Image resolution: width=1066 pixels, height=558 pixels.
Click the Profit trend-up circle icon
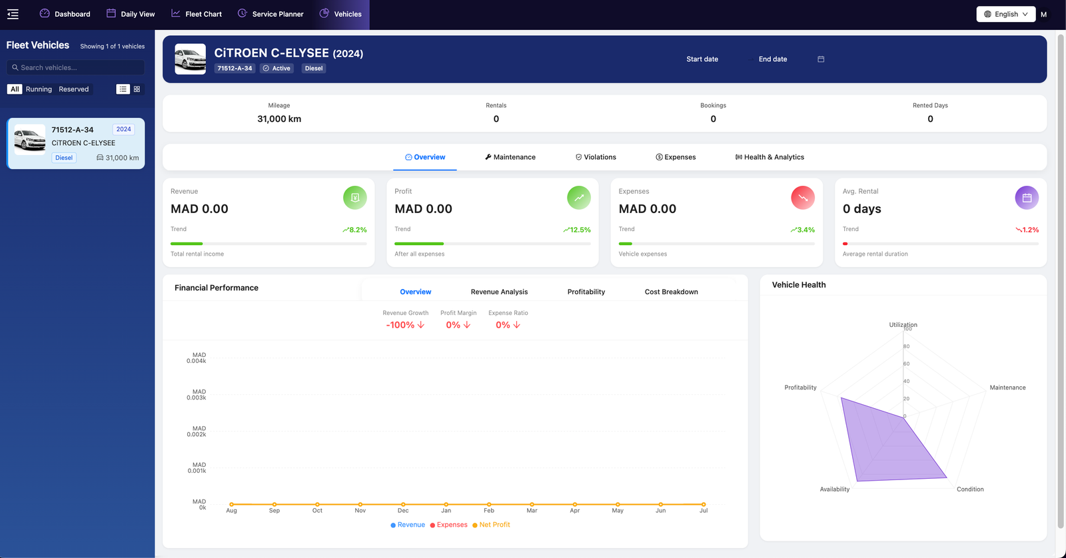579,198
